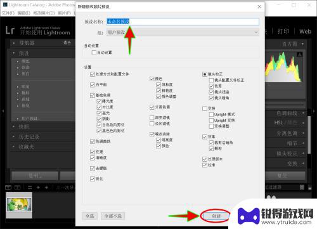Uncheck the 纹理 checkbox

(93, 152)
